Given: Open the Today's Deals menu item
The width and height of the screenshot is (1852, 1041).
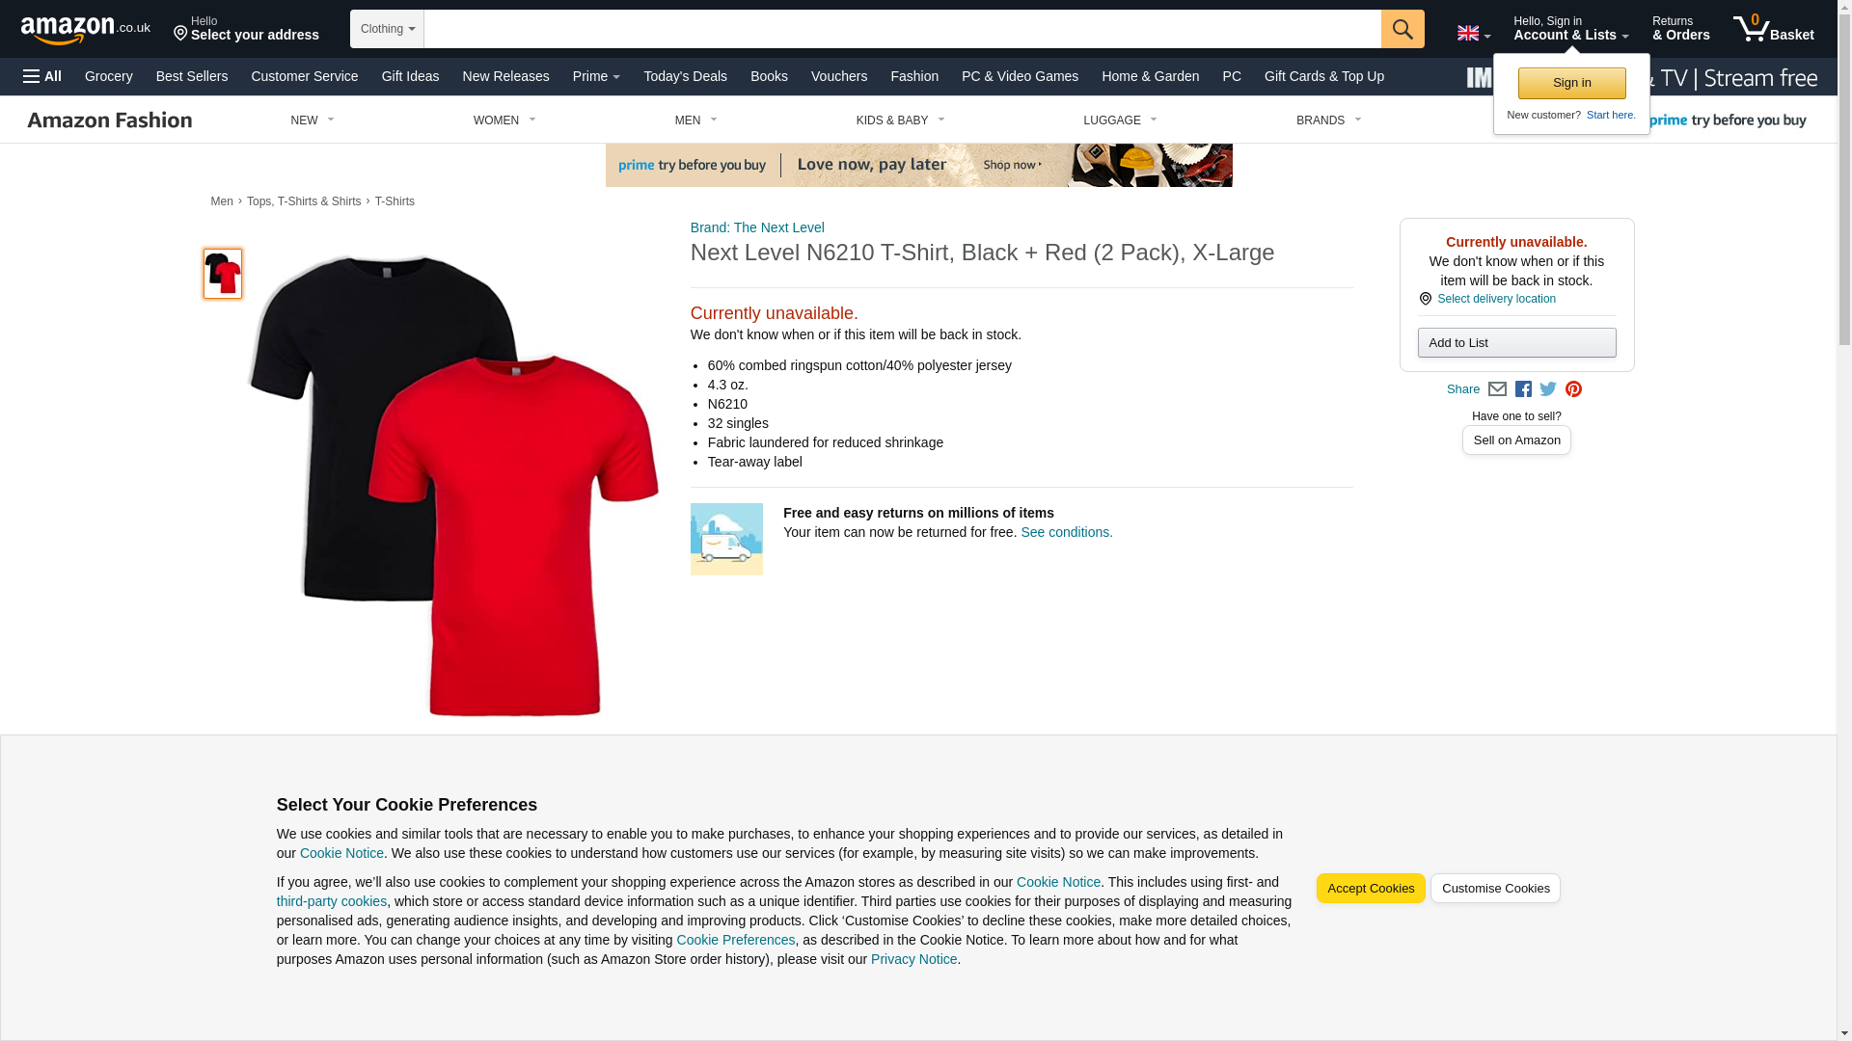Looking at the screenshot, I should 685,76.
